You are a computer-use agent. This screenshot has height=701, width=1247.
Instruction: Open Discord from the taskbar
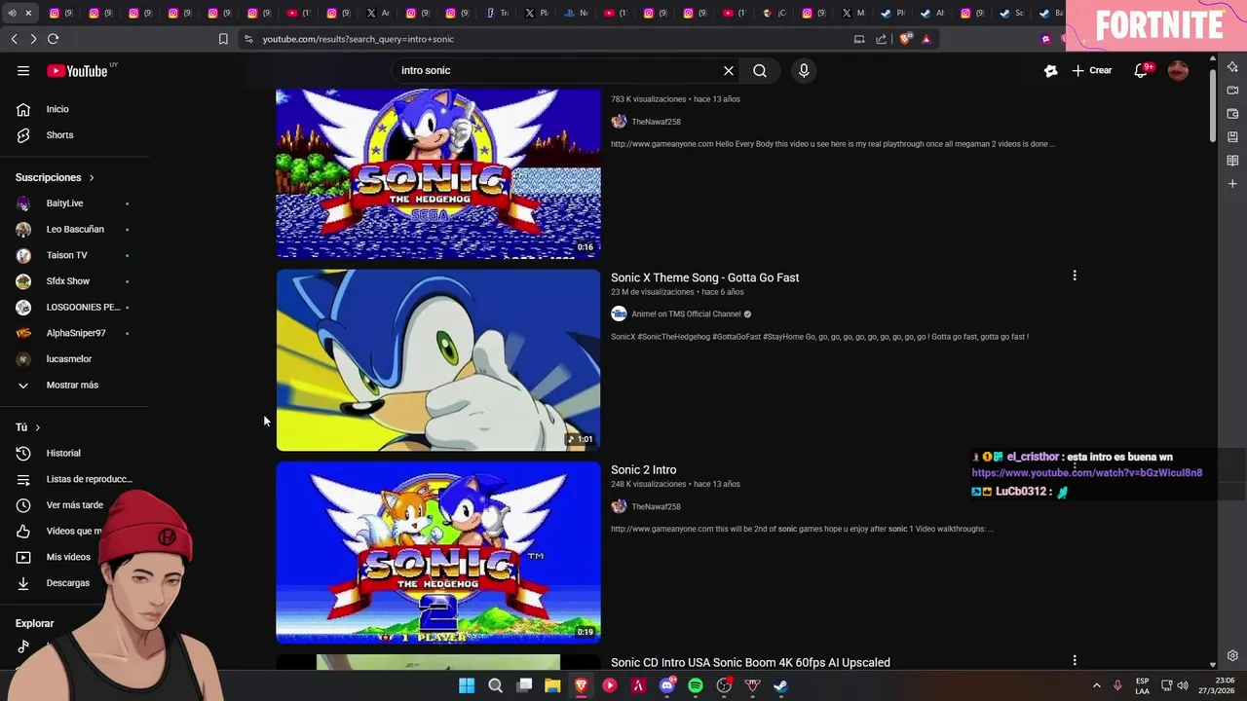(667, 685)
